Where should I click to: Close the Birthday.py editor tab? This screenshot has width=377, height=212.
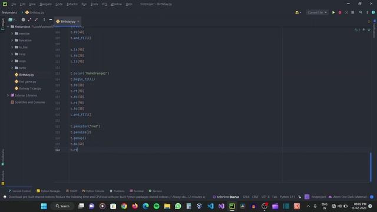pyautogui.click(x=78, y=21)
